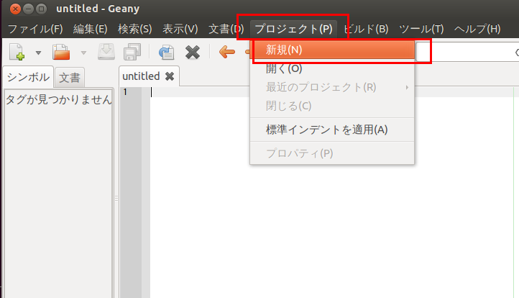Maximize the Geany window
The height and width of the screenshot is (298, 519).
click(42, 9)
